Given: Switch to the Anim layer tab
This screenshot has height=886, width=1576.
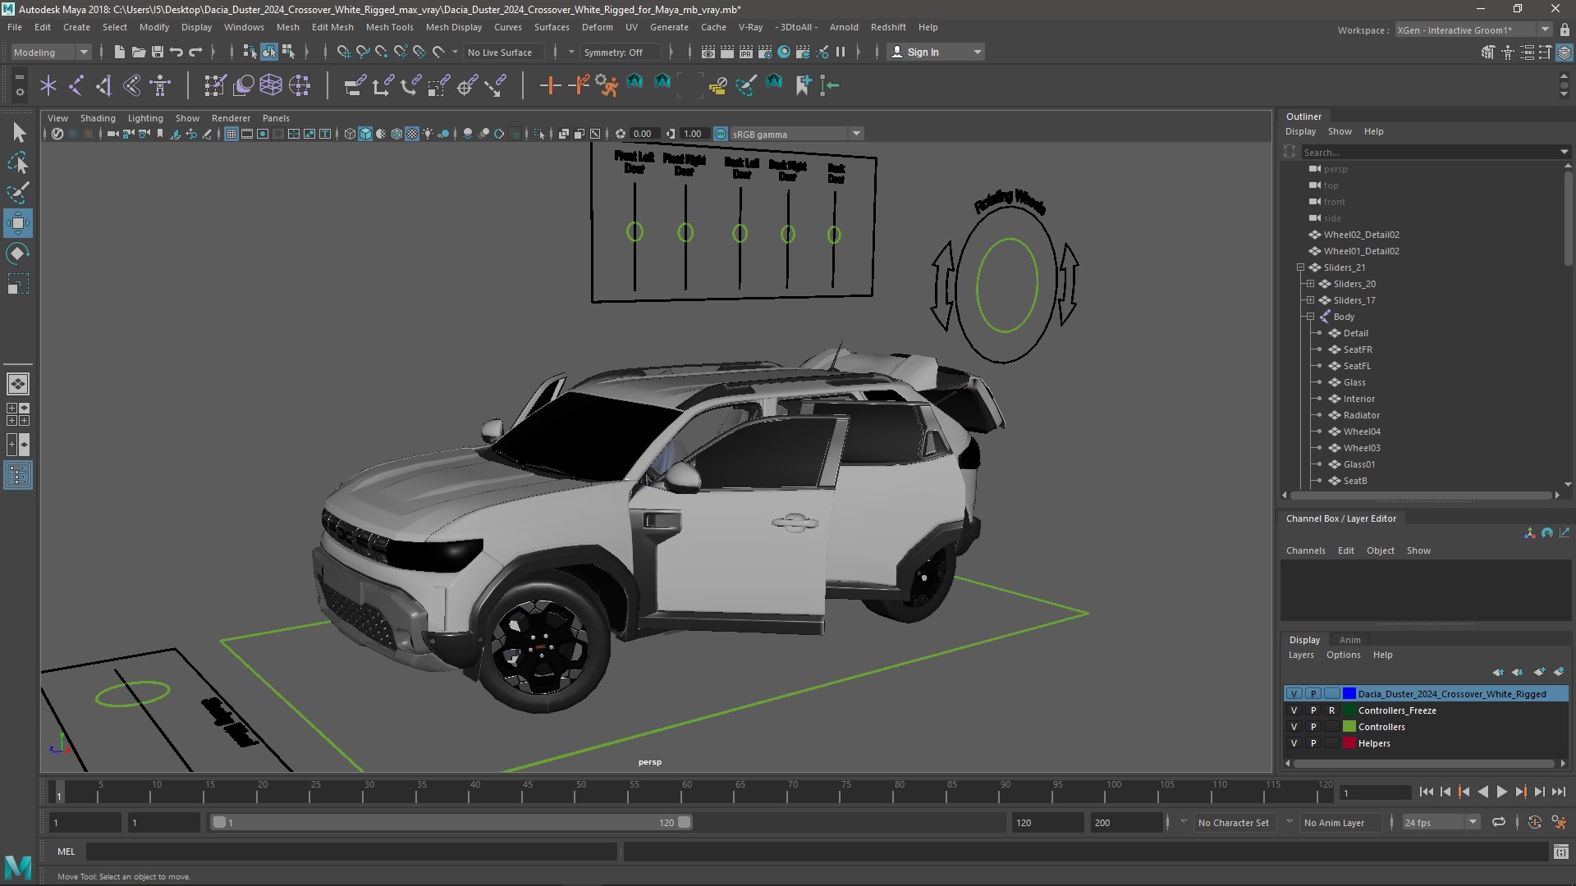Looking at the screenshot, I should (1349, 640).
